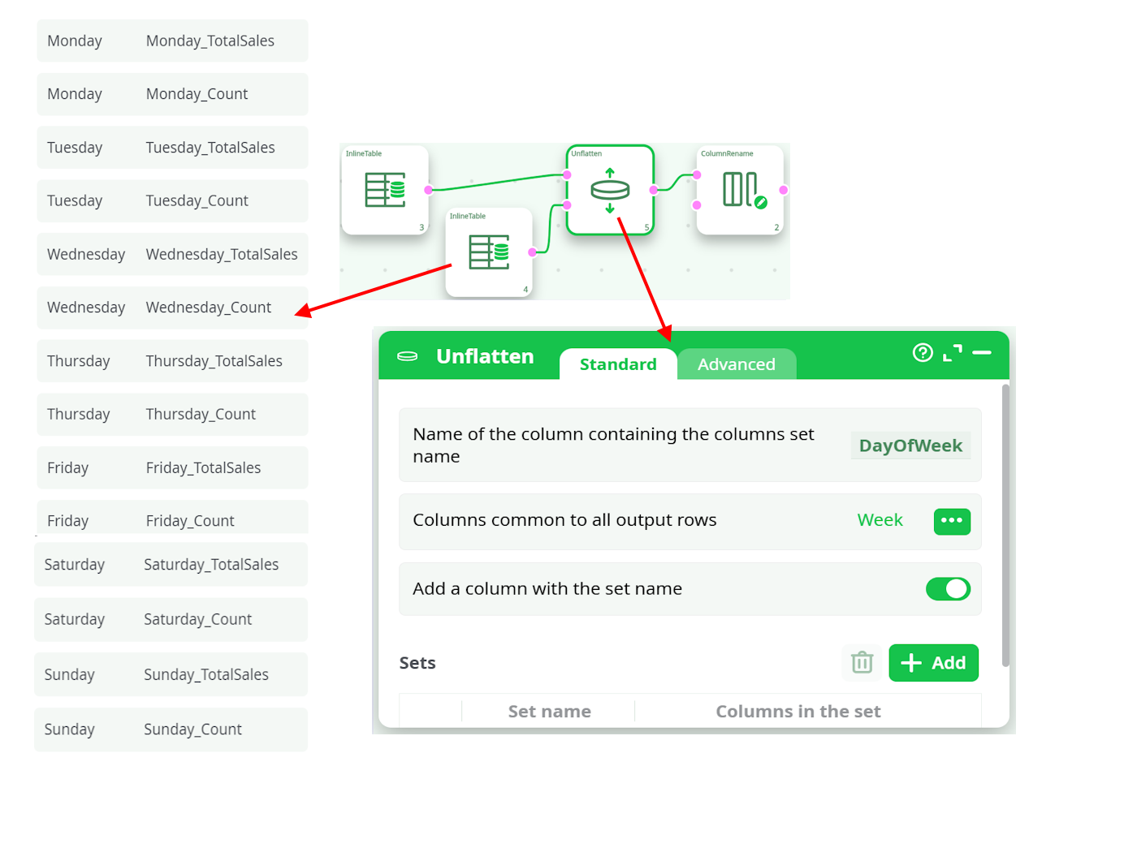
Task: Expand the Unflatten panel to full size
Action: [x=952, y=352]
